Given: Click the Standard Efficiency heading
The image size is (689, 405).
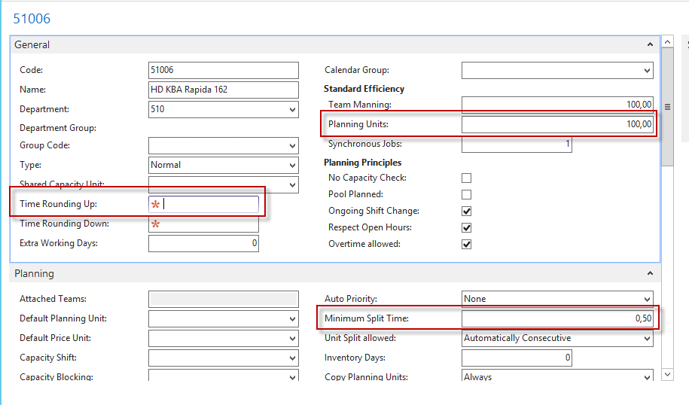Looking at the screenshot, I should click(364, 89).
